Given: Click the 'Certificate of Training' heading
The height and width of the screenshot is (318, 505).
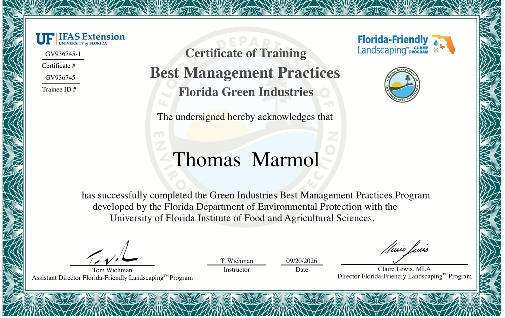Looking at the screenshot, I should 246,53.
